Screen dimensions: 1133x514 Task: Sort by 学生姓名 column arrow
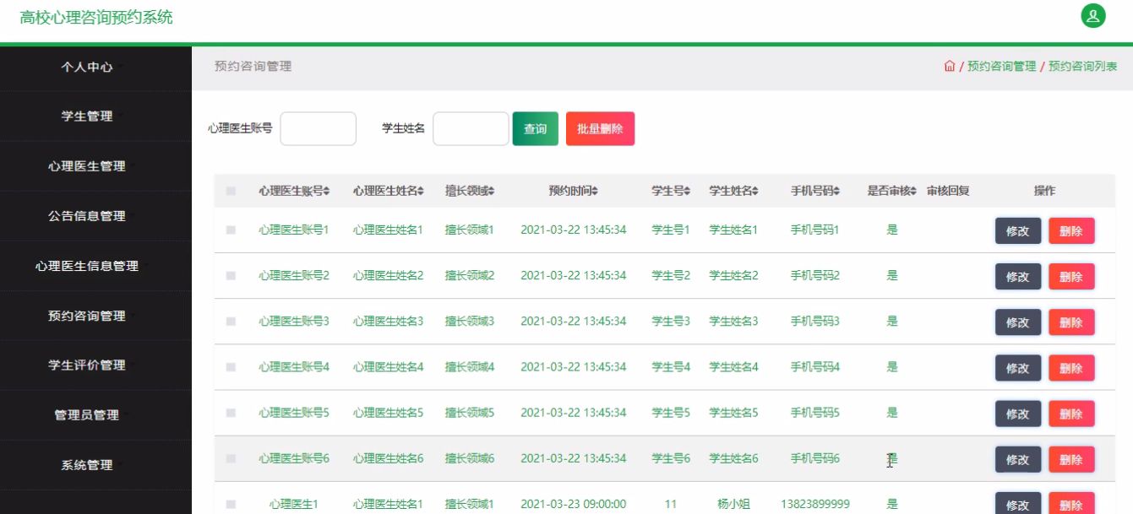(755, 192)
